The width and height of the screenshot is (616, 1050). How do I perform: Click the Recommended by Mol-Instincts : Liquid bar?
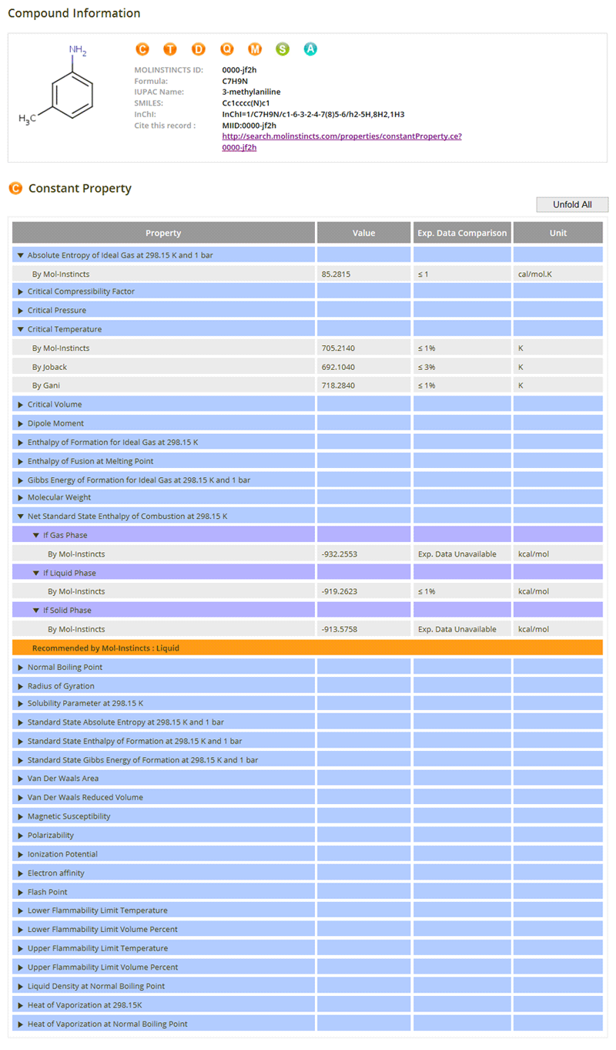(x=308, y=648)
